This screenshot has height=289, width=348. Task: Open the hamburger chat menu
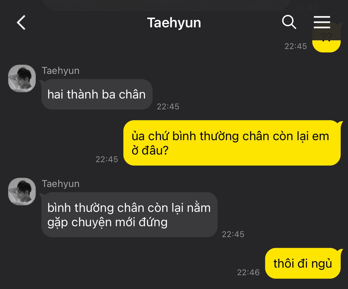pos(322,22)
